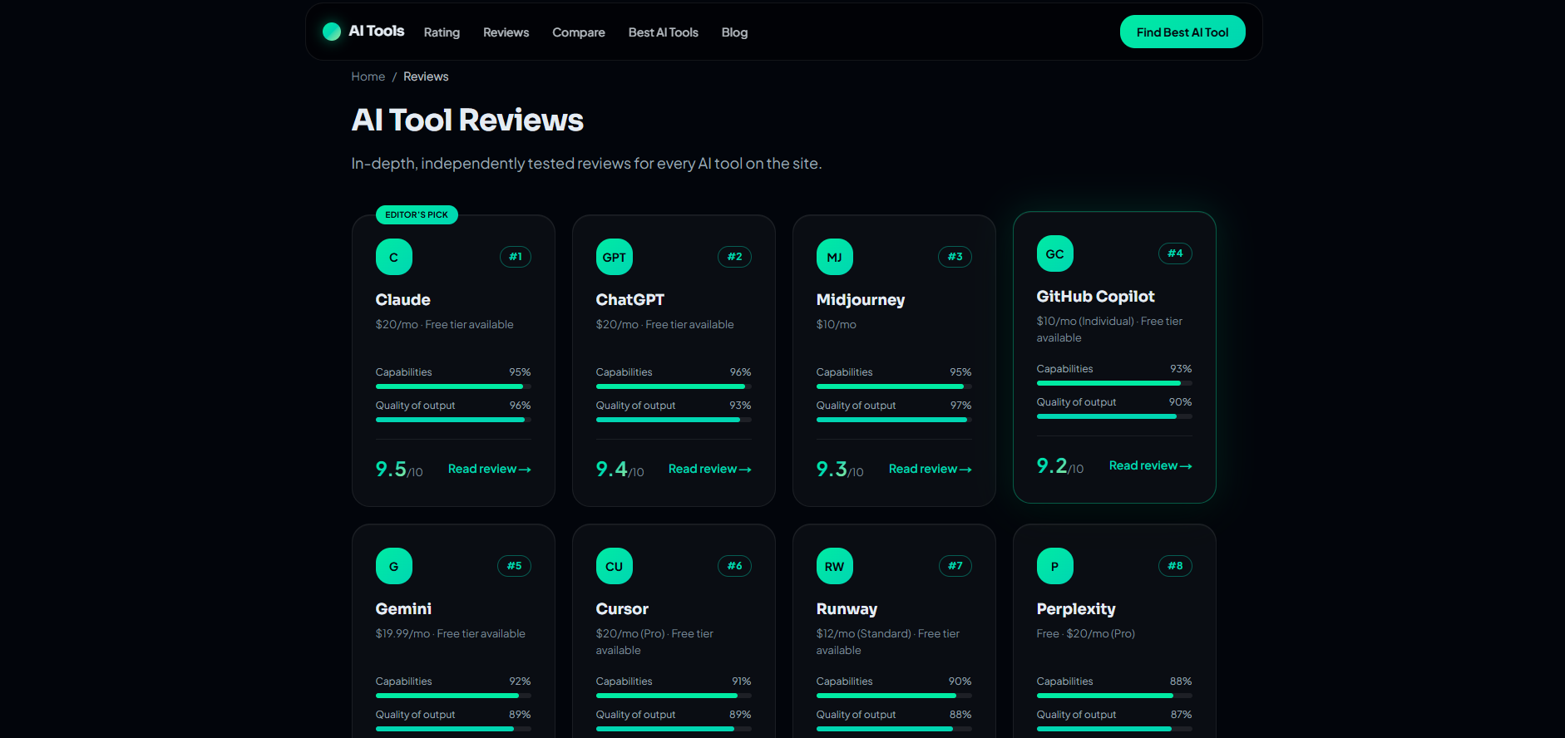Click the AI Tool Reviews heading
Image resolution: width=1565 pixels, height=738 pixels.
pyautogui.click(x=467, y=121)
